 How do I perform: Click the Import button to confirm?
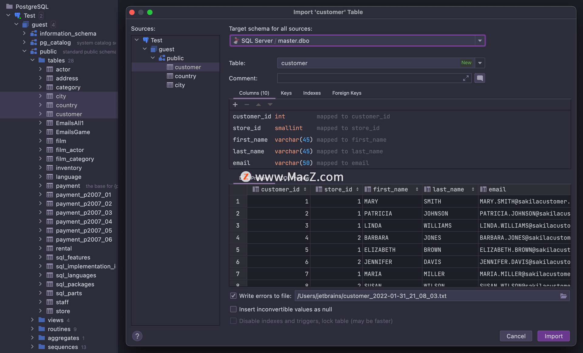(x=554, y=335)
